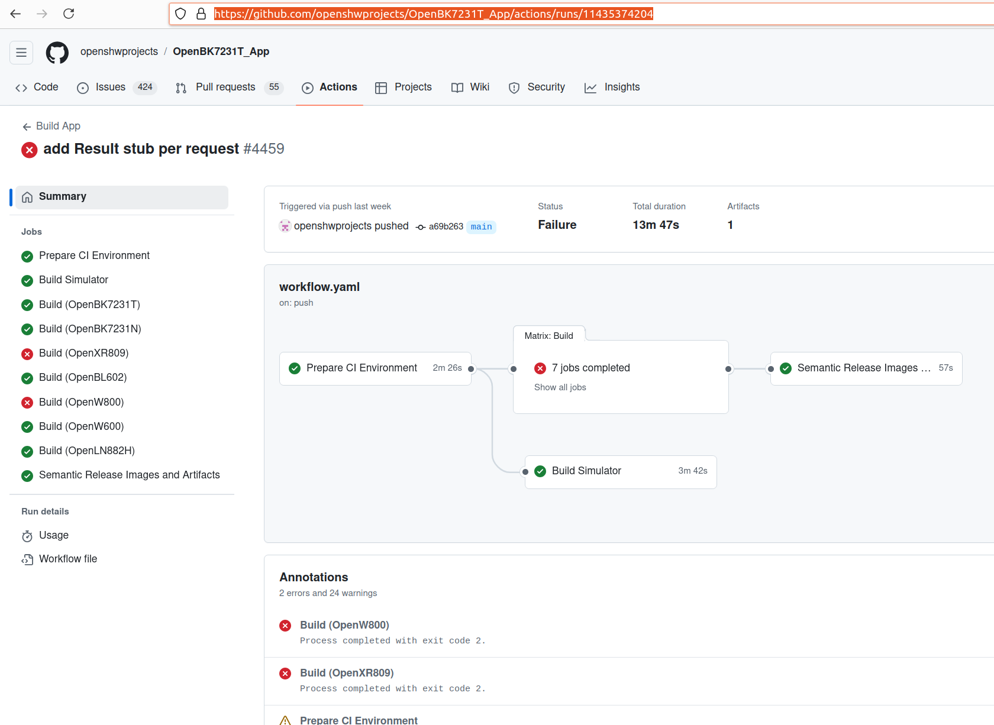This screenshot has height=725, width=994.
Task: Click the Matrix: Build tab label
Action: (549, 335)
